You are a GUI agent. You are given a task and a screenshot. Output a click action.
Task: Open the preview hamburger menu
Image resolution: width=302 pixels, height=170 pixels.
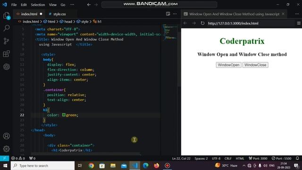click(299, 23)
